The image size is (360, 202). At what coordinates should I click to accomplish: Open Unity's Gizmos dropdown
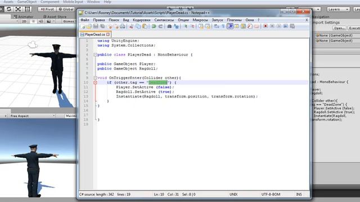[x=69, y=21]
